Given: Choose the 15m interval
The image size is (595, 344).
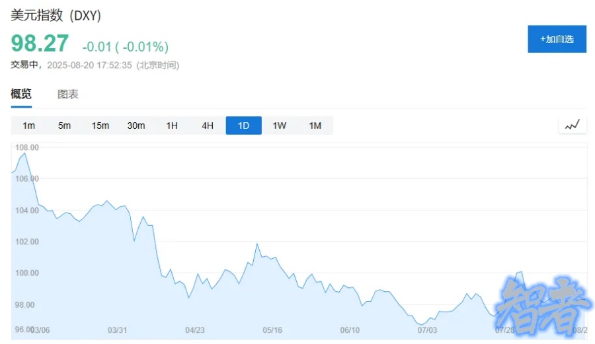Looking at the screenshot, I should click(x=100, y=125).
